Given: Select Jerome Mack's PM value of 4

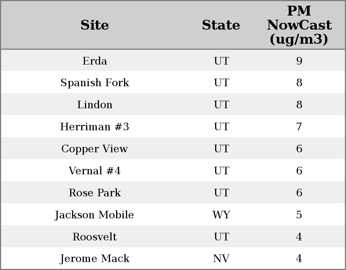Looking at the screenshot, I should click(x=299, y=259).
